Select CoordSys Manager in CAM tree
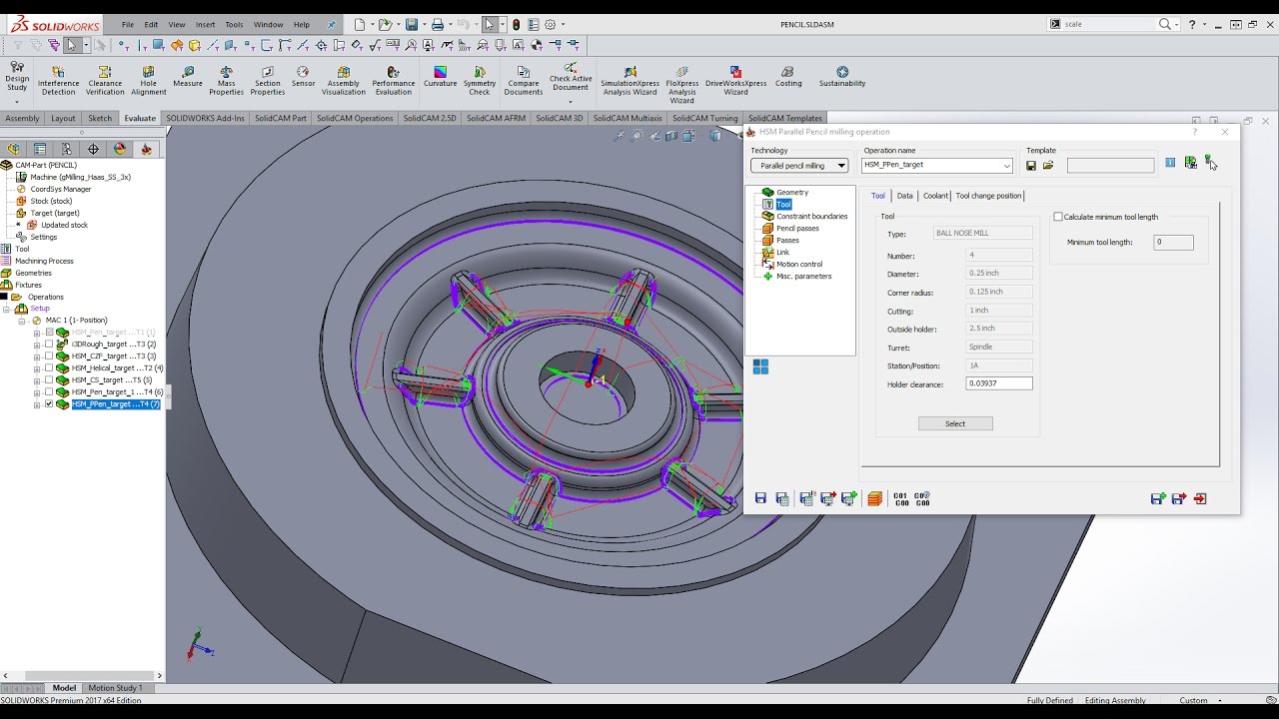Screen dimensions: 1279x719 (x=60, y=189)
